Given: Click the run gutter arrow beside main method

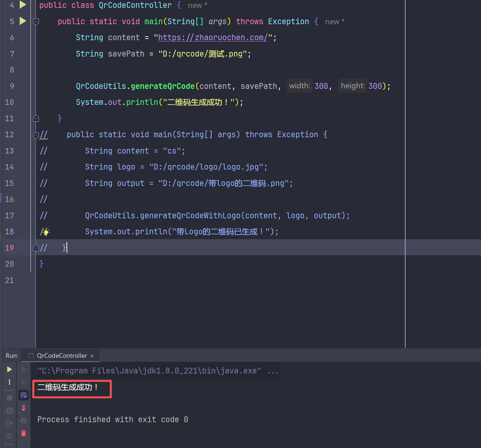Looking at the screenshot, I should click(23, 21).
